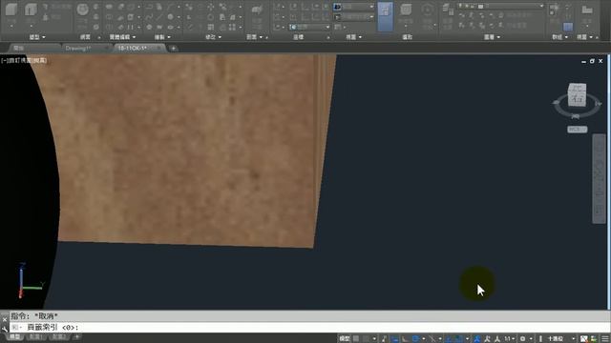Viewport: 611px width, 343px height.
Task: Open the 1:1 annotation scale dropdown
Action: (x=510, y=339)
